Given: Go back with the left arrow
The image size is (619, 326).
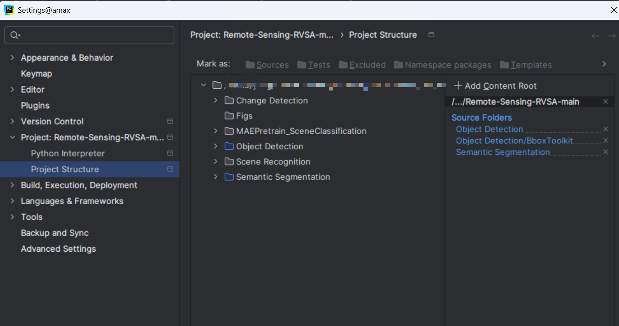Looking at the screenshot, I should coord(595,36).
